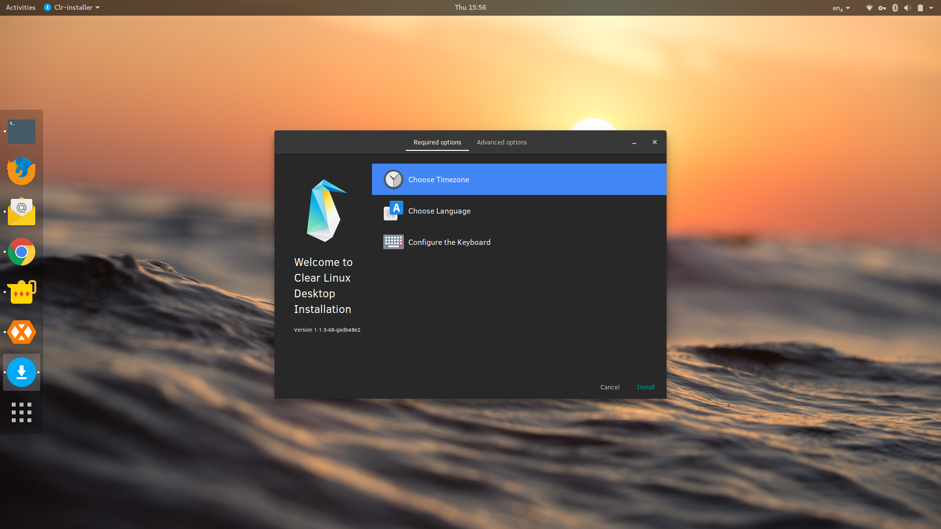Click the Install button
Viewport: 941px width, 529px height.
pos(645,387)
